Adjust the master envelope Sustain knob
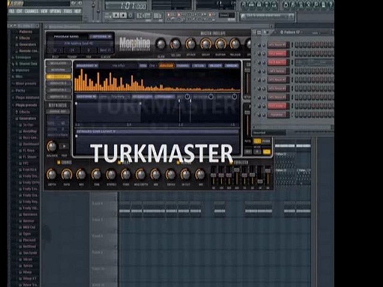This screenshot has height=287, width=383. (220, 44)
